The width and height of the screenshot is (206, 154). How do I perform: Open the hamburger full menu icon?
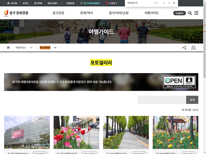196,13
